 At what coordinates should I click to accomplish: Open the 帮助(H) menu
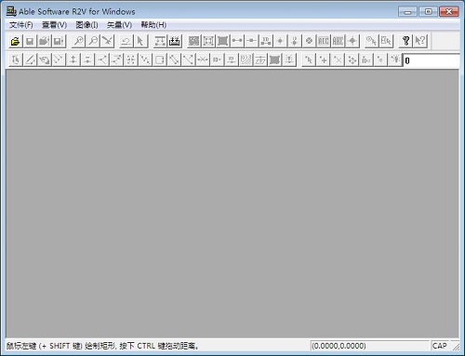click(x=153, y=25)
